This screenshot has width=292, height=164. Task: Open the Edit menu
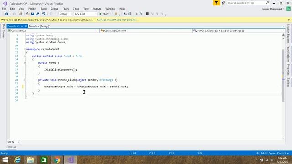[x=12, y=9]
